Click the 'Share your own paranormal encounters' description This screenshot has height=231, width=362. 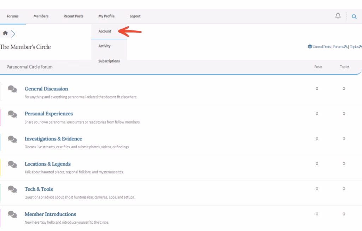82,122
